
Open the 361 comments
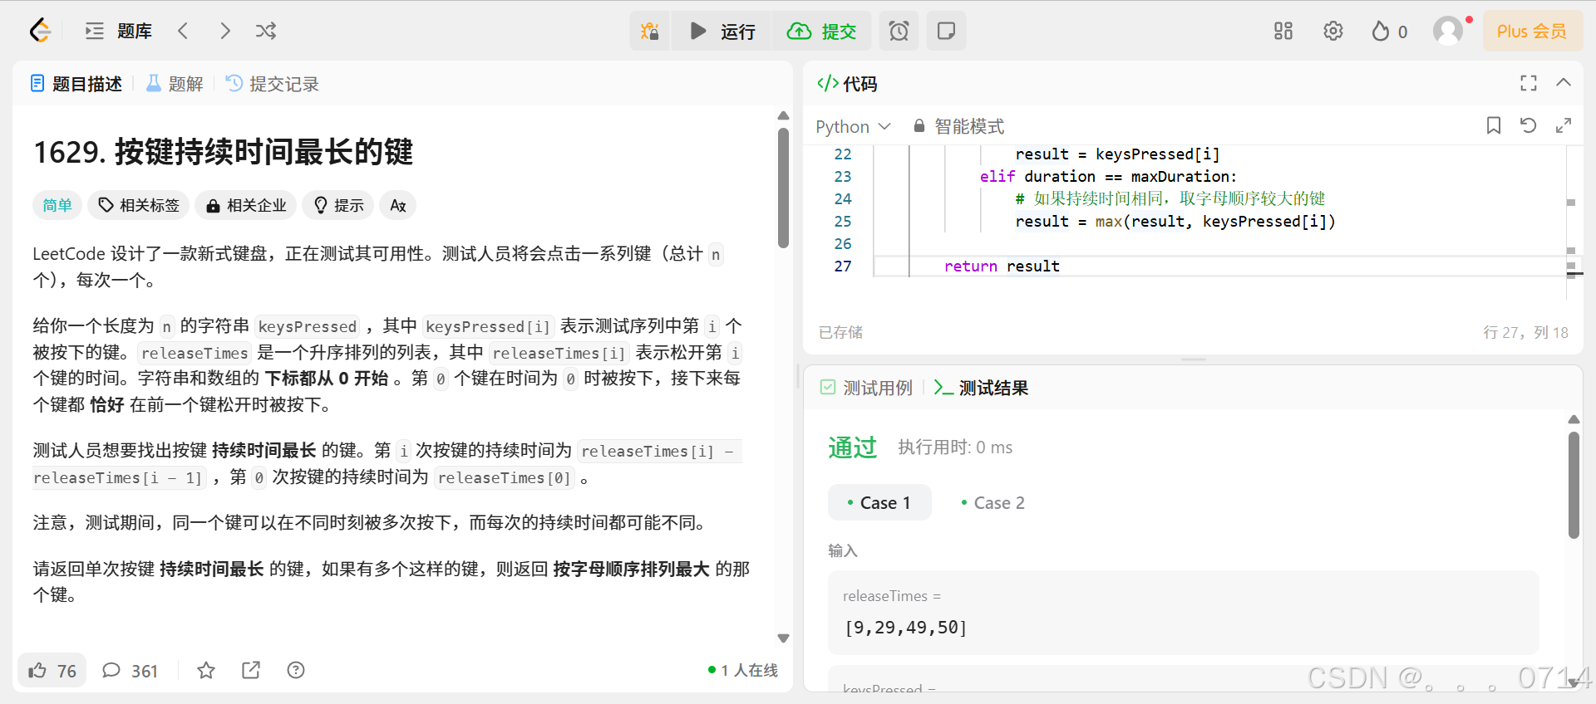[x=130, y=671]
